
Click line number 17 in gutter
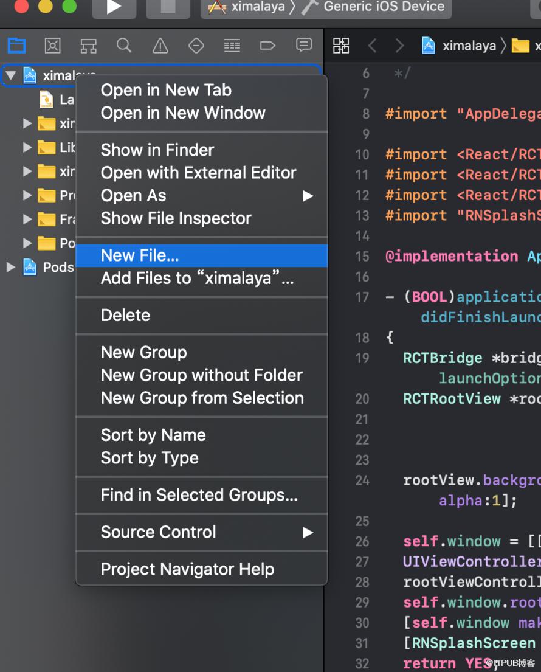pos(362,297)
